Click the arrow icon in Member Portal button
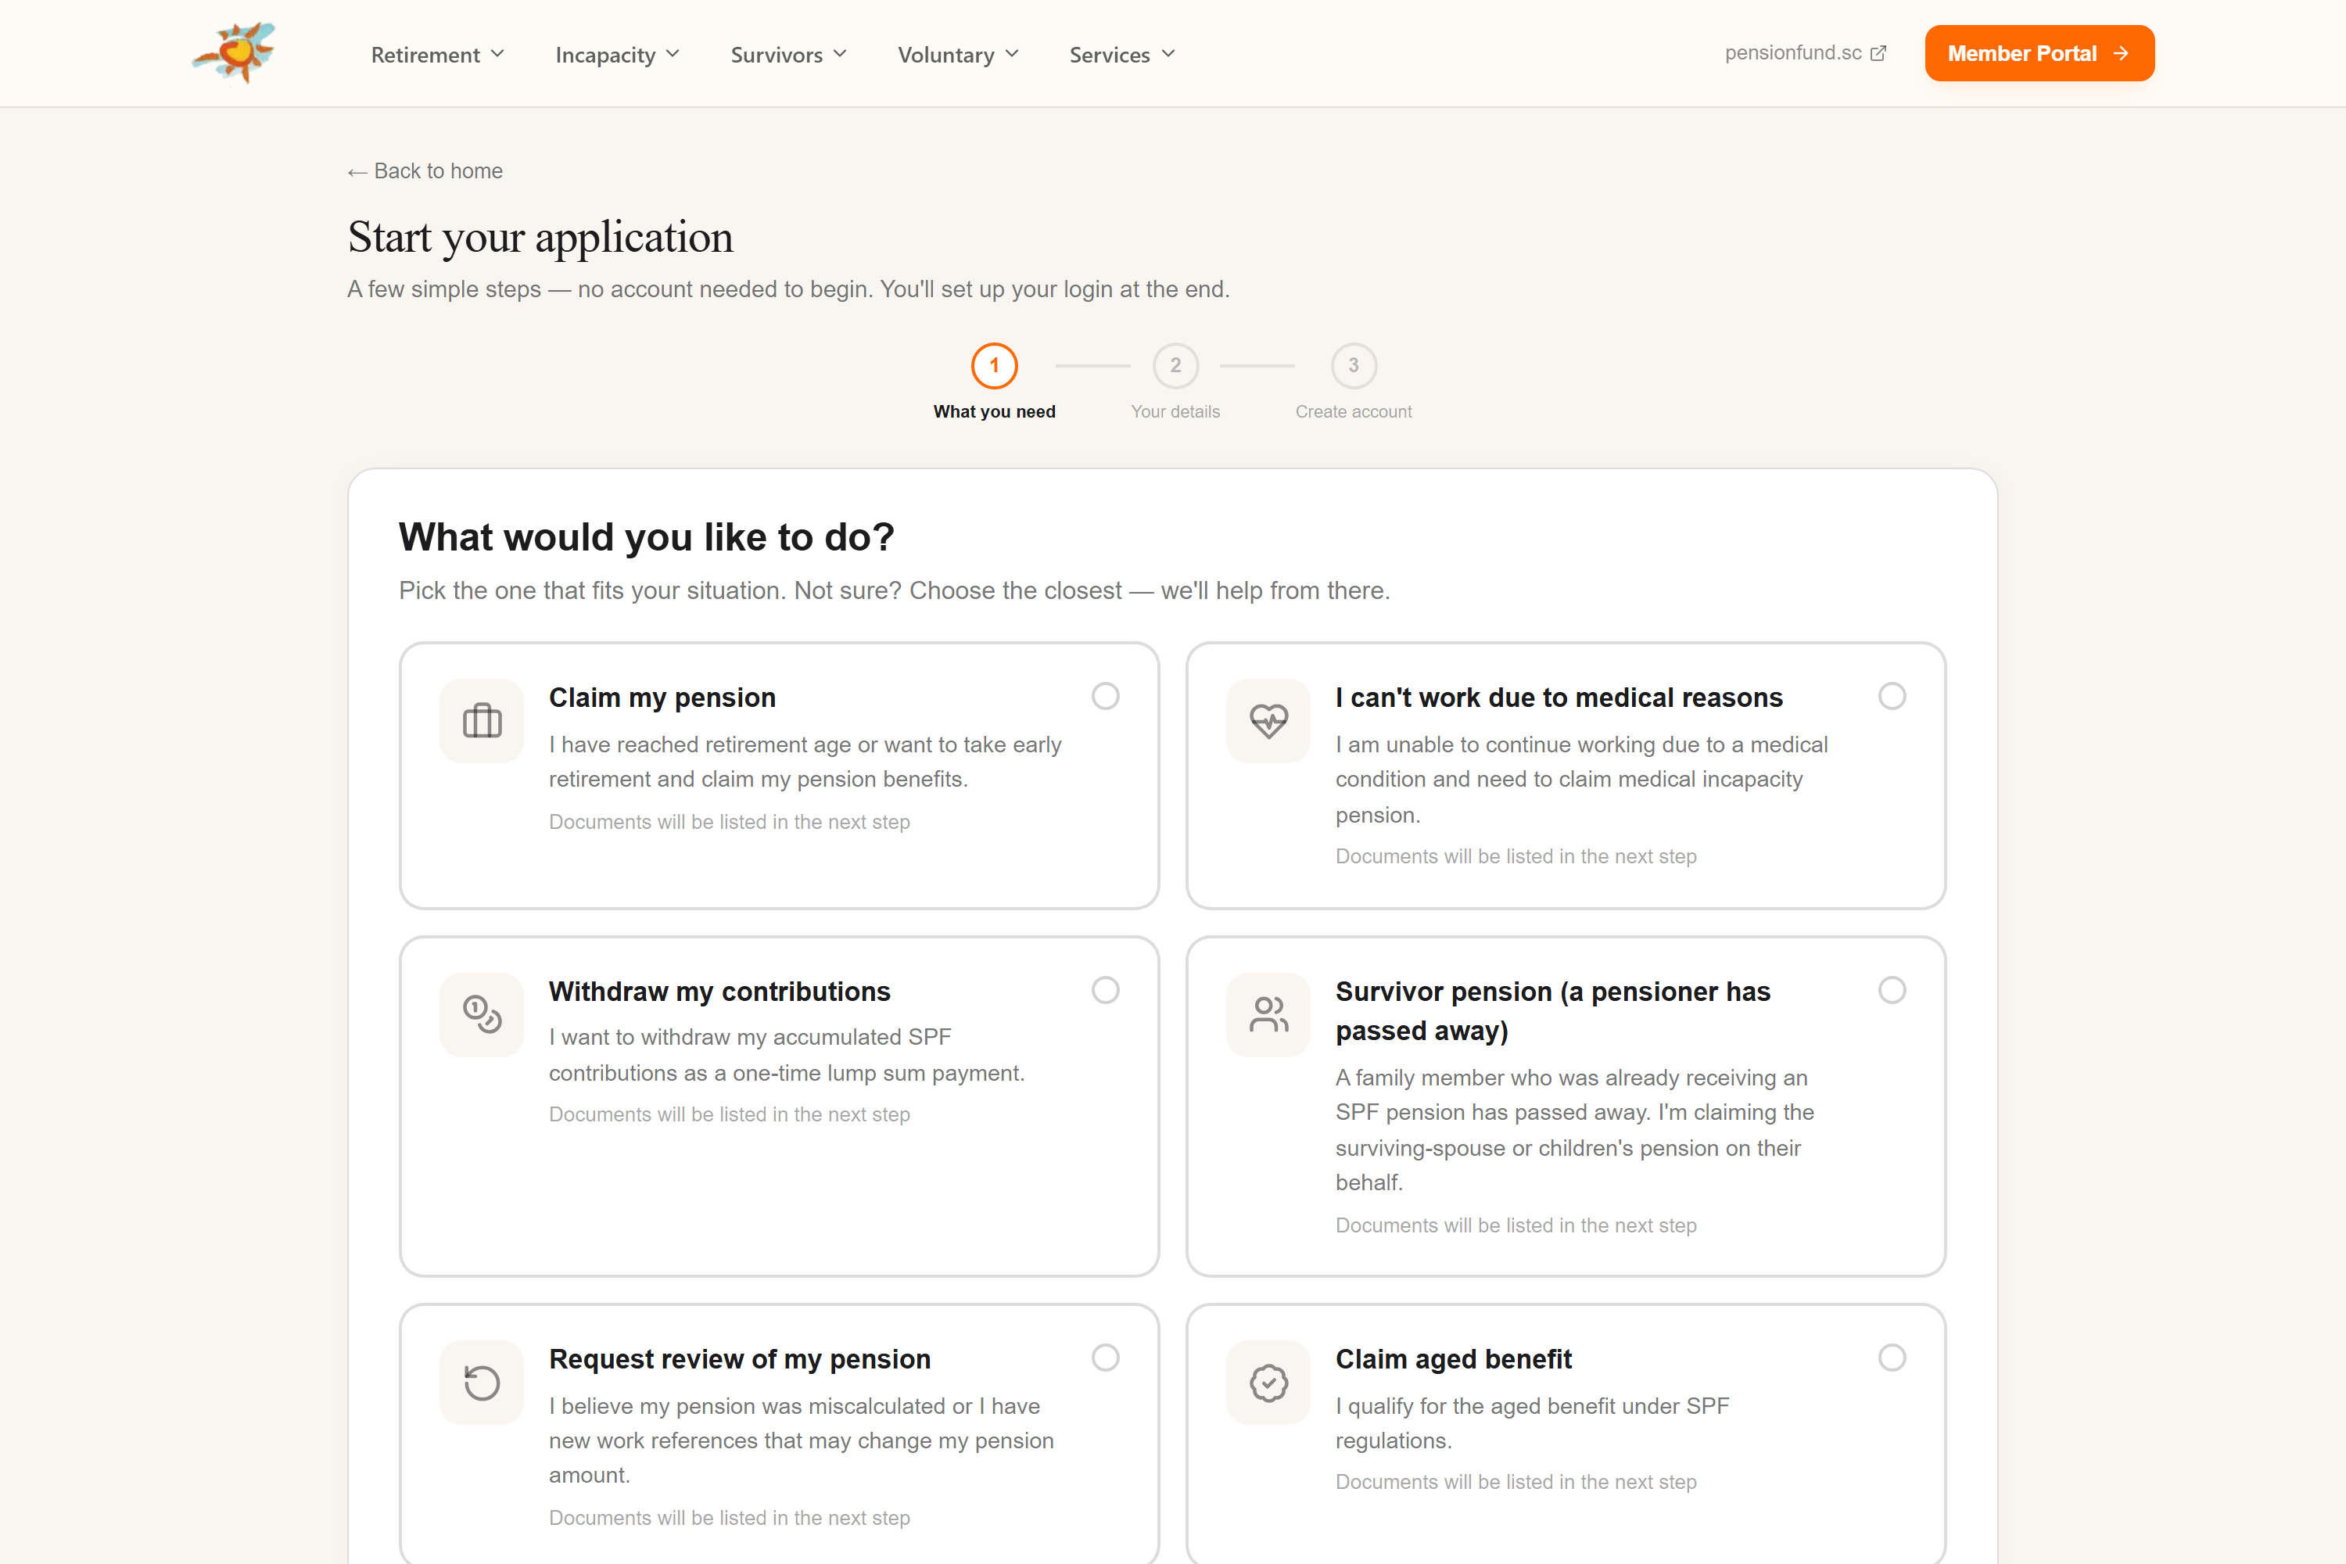 click(x=2121, y=54)
